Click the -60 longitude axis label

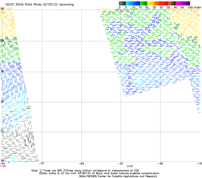coord(2,163)
